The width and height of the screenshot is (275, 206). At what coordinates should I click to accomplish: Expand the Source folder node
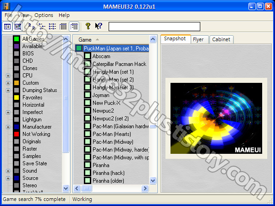click(8, 178)
